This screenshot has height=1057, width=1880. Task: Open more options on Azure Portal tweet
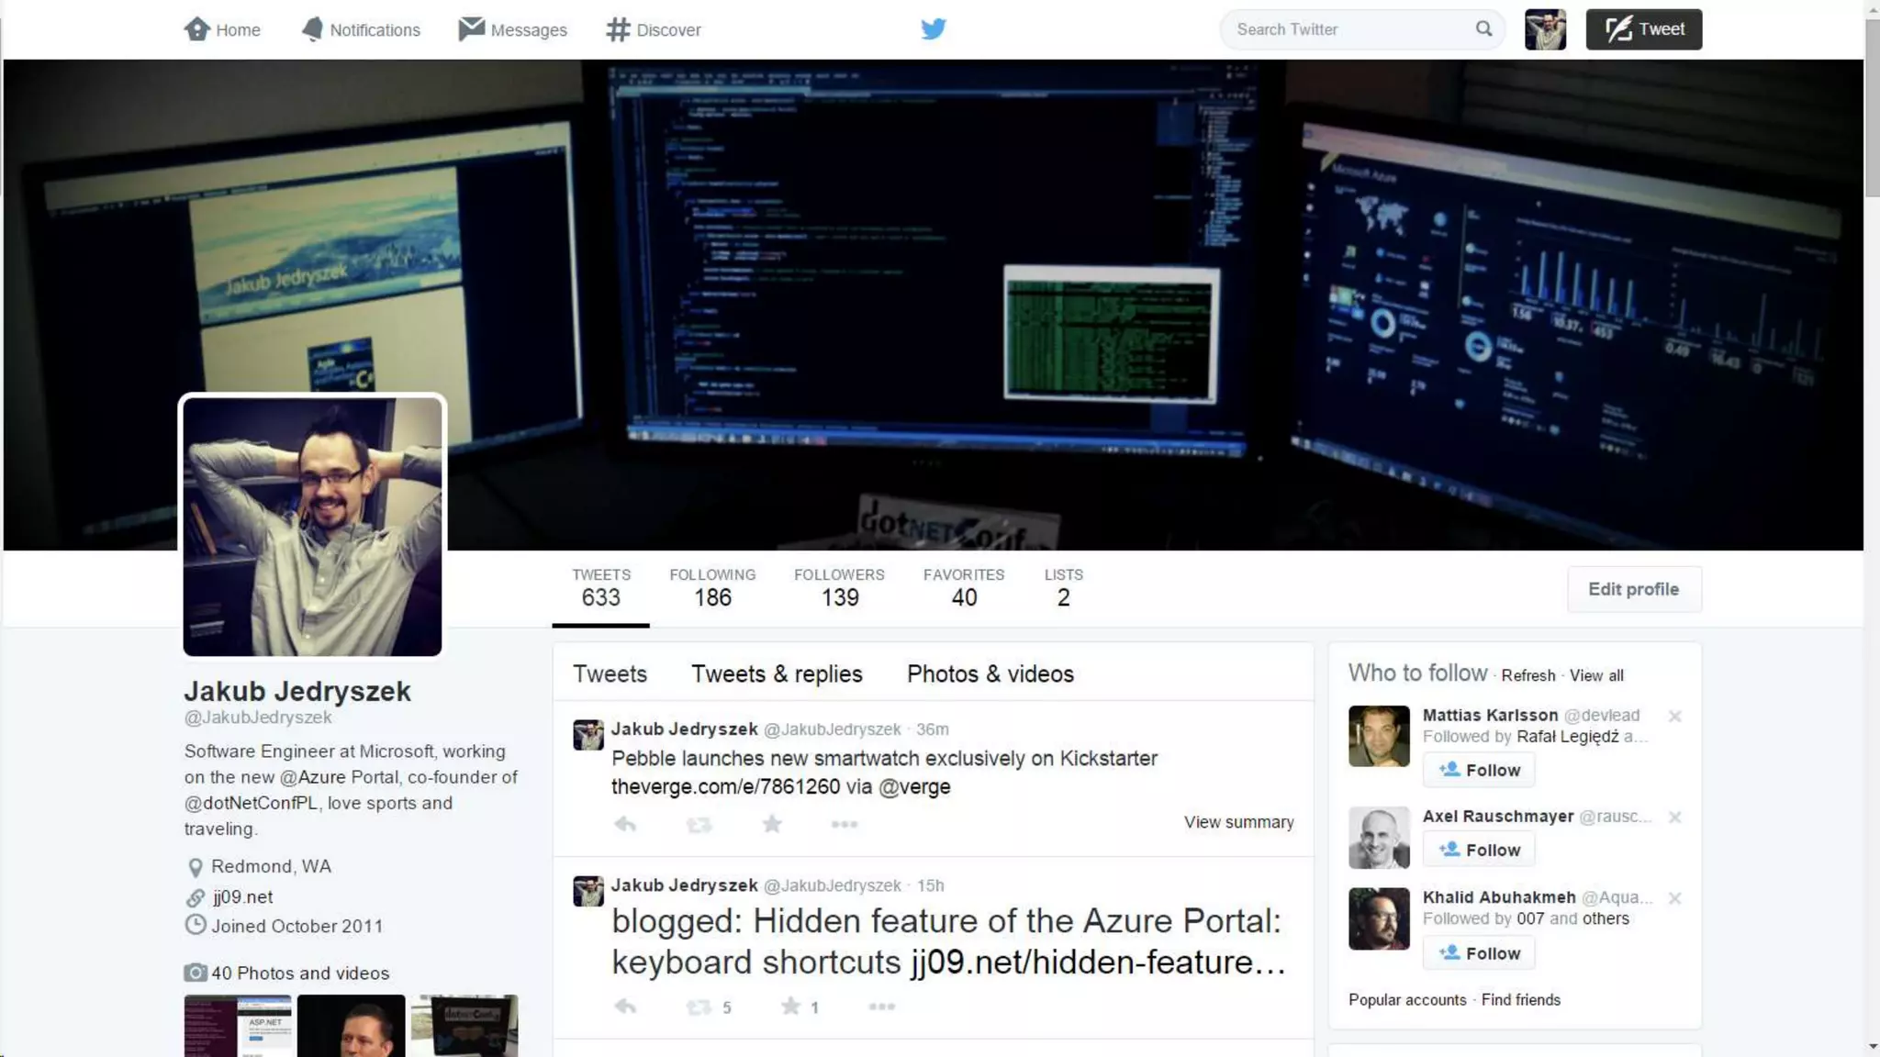[x=881, y=1007]
